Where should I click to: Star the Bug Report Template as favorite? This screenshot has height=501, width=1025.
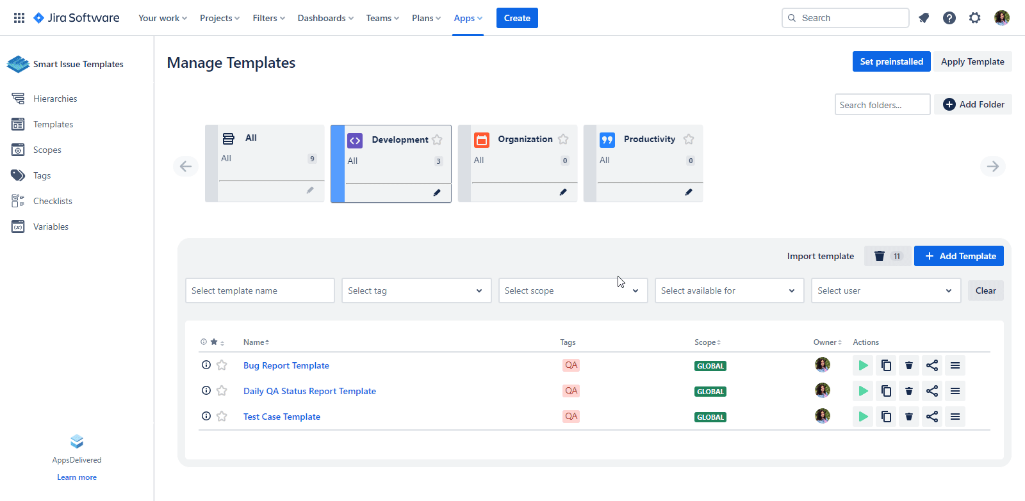click(x=222, y=365)
